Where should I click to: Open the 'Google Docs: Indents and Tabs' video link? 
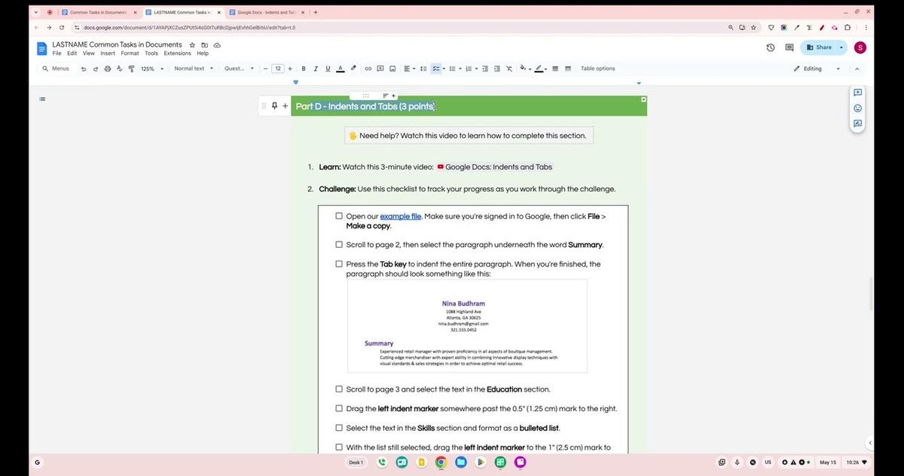(x=494, y=166)
